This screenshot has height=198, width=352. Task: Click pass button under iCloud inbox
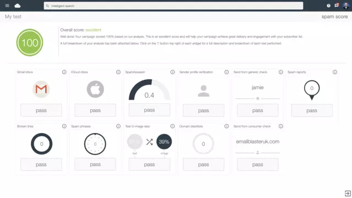95,110
